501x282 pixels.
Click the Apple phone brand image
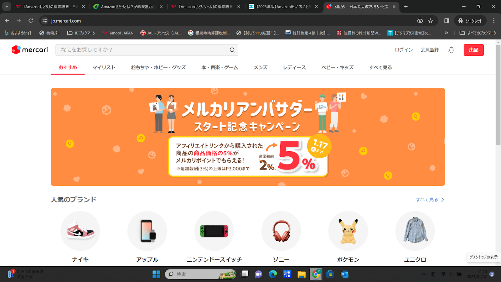point(147,231)
